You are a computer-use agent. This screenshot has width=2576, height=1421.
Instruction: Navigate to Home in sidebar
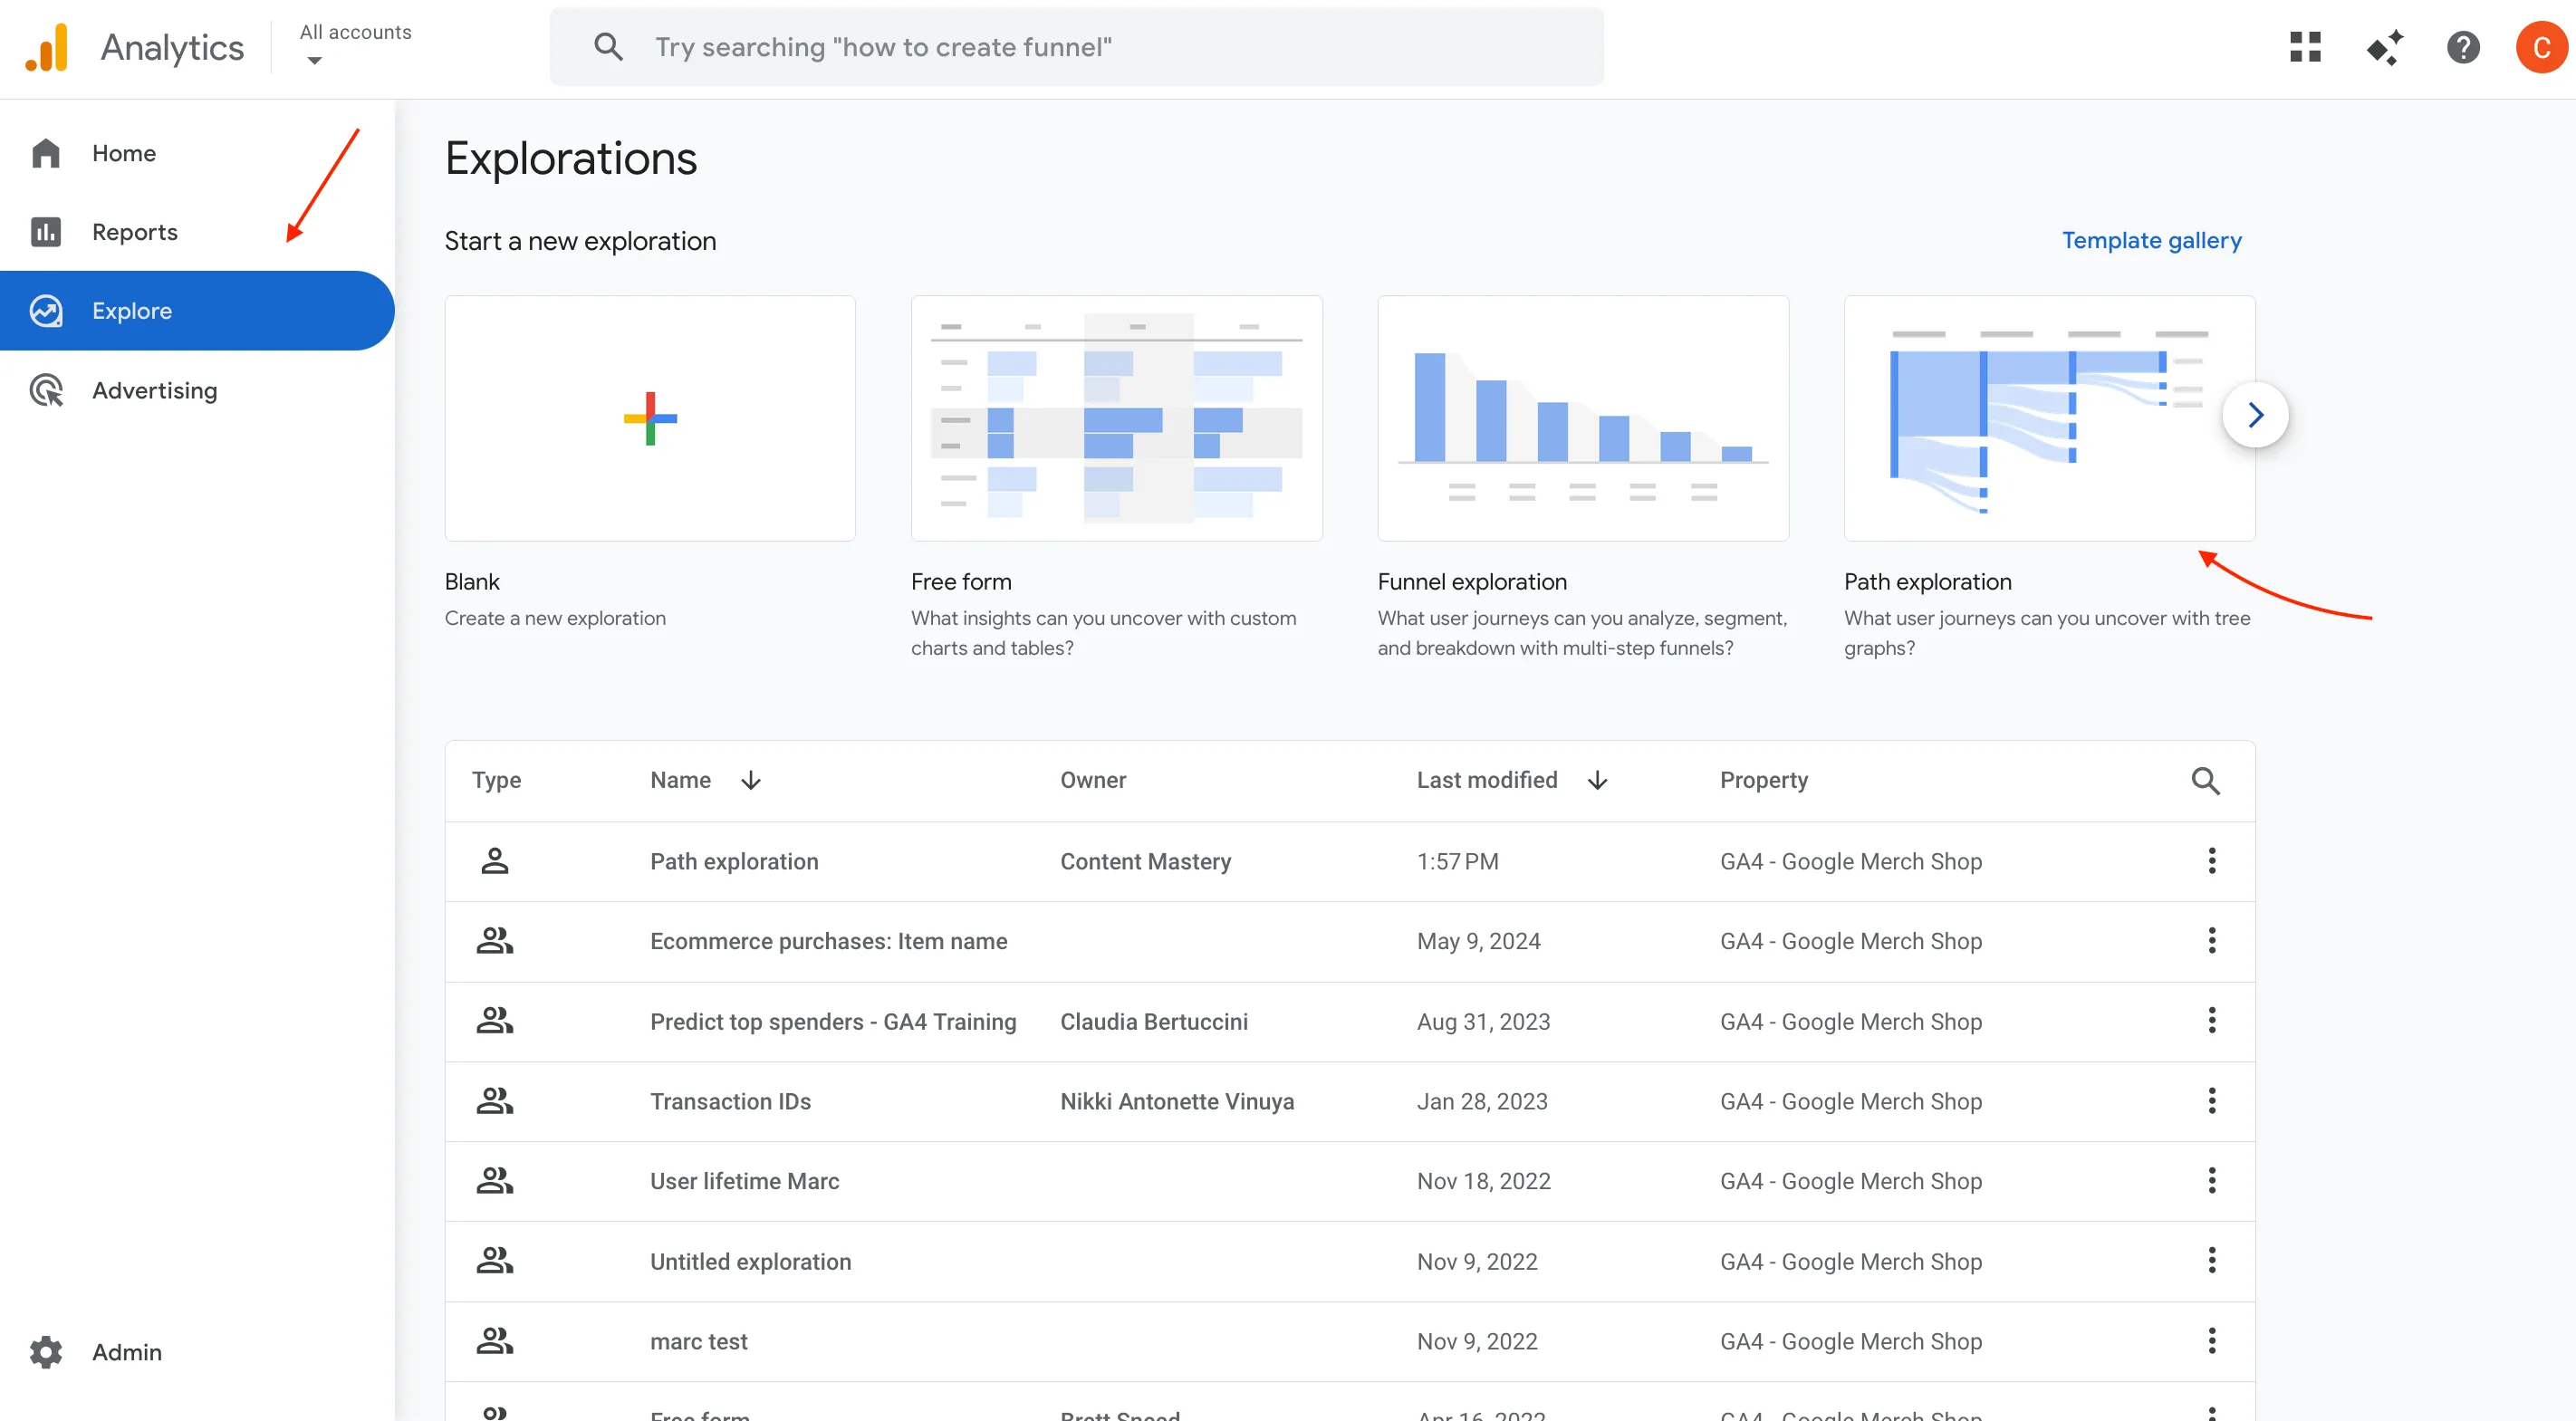click(x=123, y=153)
